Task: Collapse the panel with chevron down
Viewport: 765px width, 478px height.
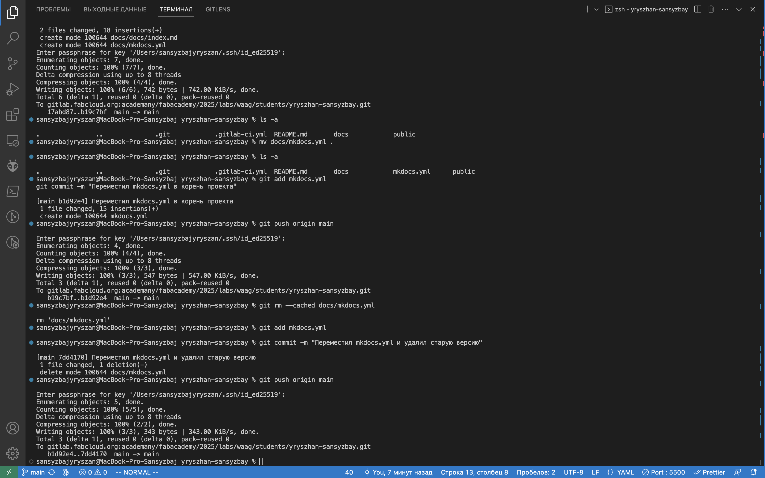Action: point(739,9)
